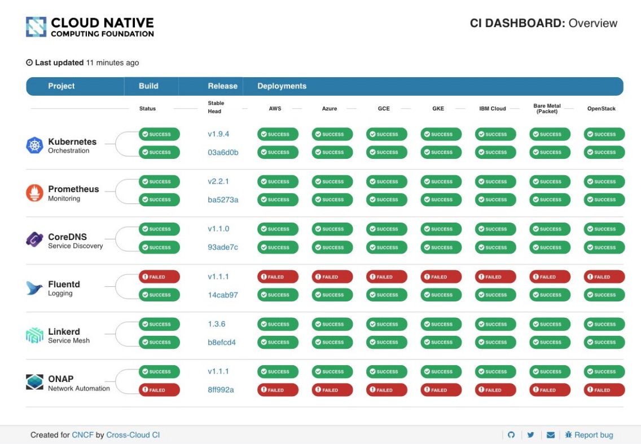Viewport: 641px width, 444px height.
Task: Click the CNCF link in footer
Action: click(x=82, y=435)
